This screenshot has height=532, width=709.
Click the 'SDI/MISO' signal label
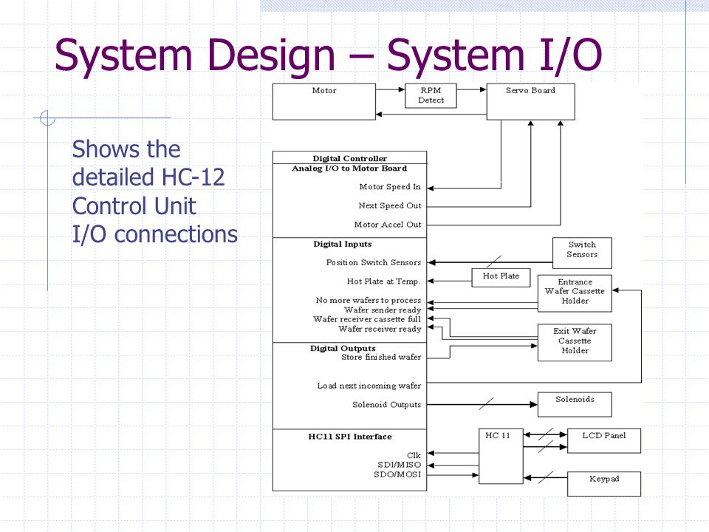pyautogui.click(x=400, y=465)
